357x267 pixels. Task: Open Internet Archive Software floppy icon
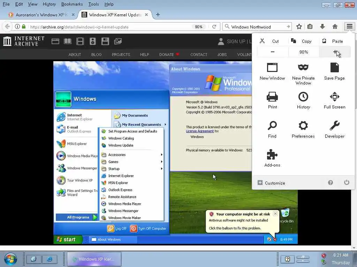coord(105,41)
